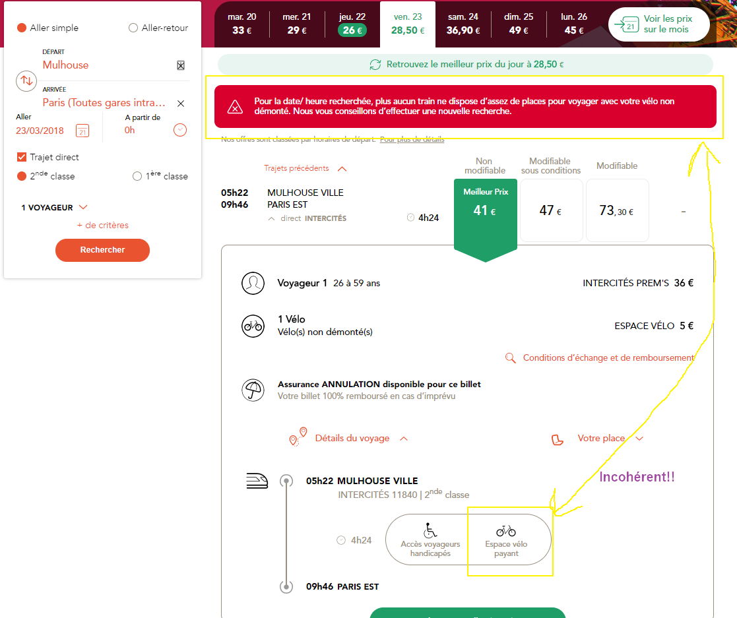
Task: Click the 05h22 MULHOUSE VILLE stop marker
Action: tap(286, 481)
